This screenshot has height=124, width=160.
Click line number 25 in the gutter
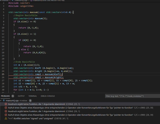click(x=3, y=74)
